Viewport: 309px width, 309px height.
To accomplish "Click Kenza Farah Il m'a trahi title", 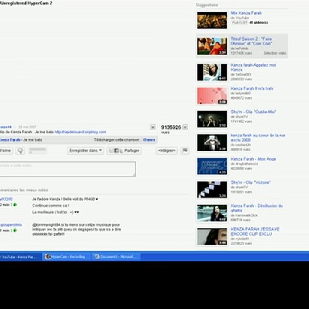I will [x=252, y=88].
